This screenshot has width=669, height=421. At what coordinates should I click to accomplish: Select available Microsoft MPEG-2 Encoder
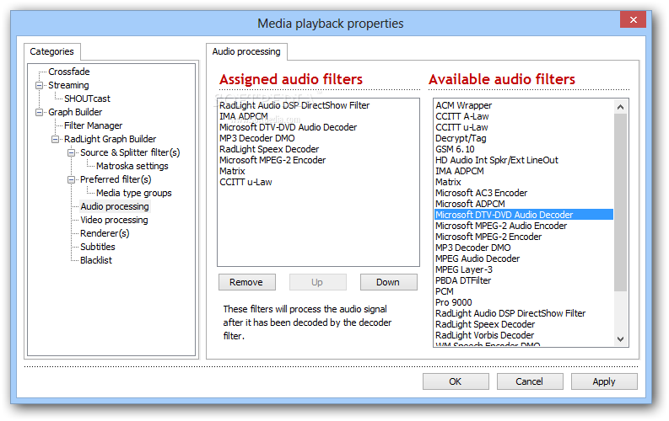[524, 237]
